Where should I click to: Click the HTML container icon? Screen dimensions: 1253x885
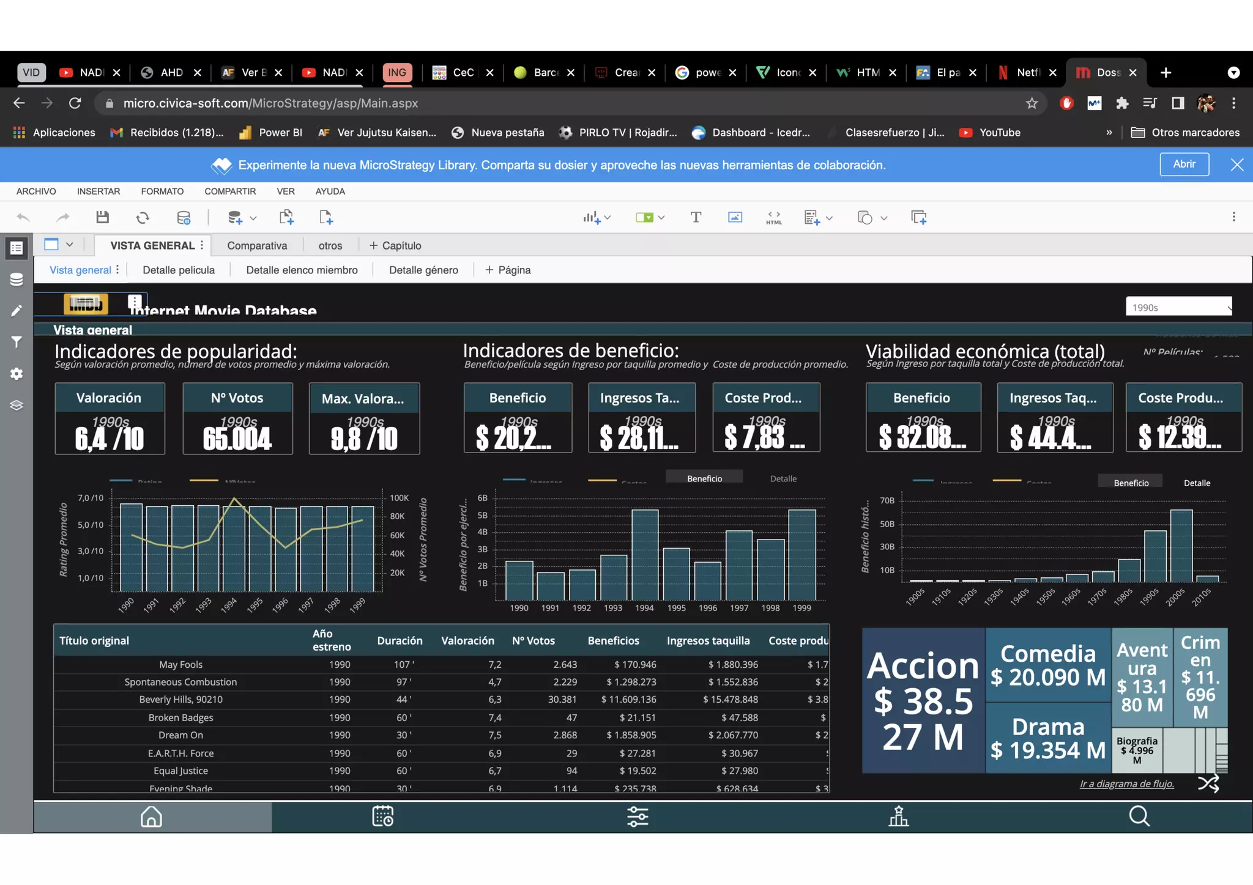coord(774,217)
